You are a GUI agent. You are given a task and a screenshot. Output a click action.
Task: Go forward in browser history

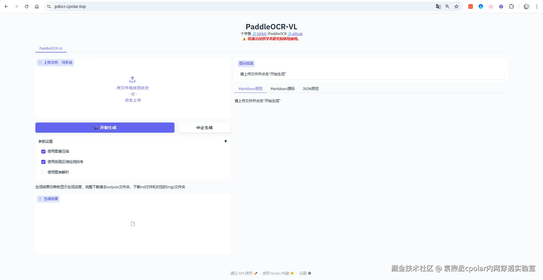pos(16,6)
